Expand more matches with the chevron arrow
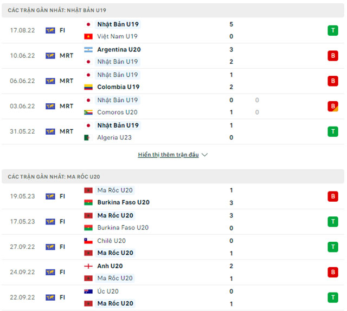Screen dimensions: 347x311 (204, 155)
